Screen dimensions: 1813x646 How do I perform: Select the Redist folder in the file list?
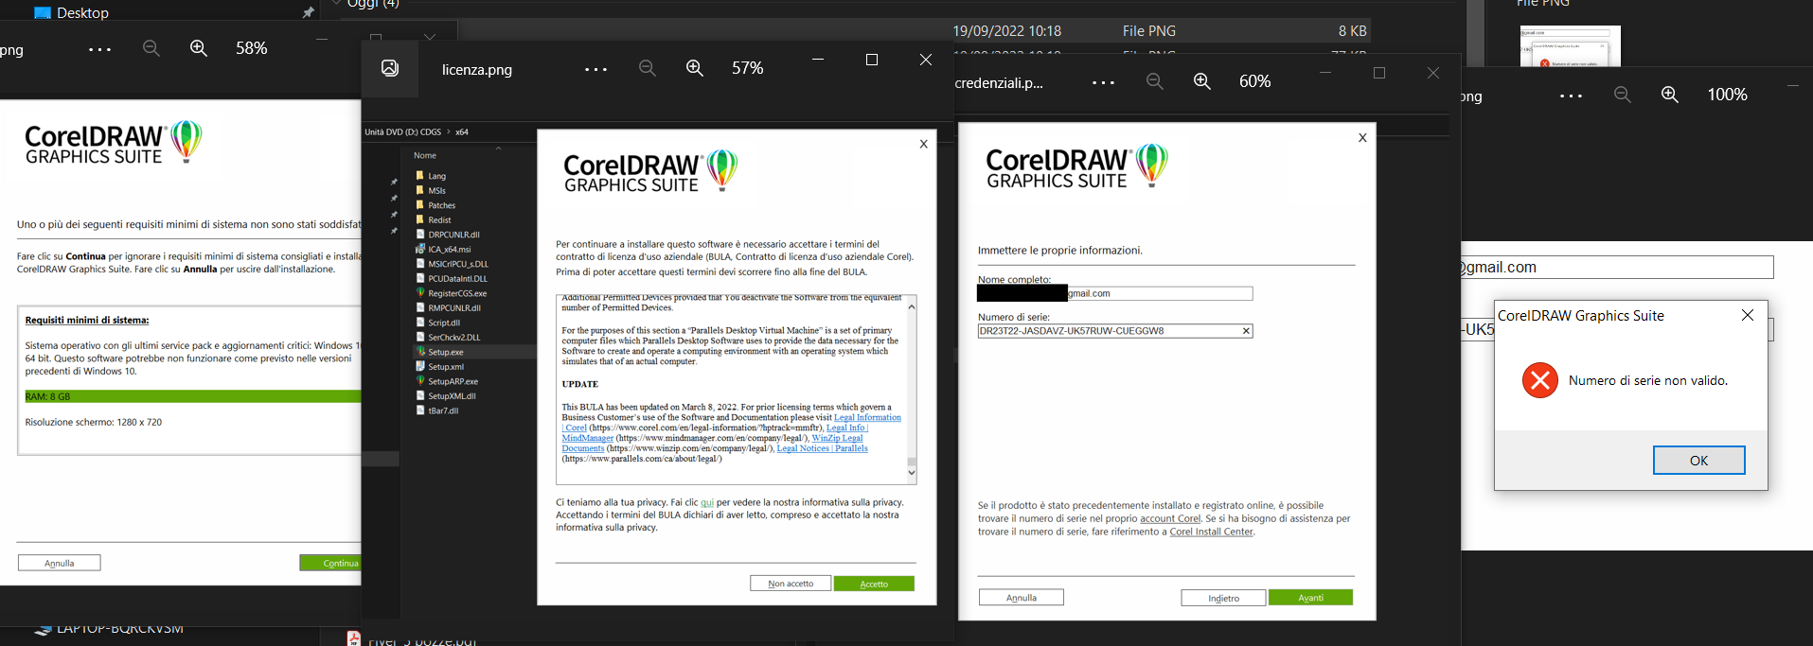pyautogui.click(x=439, y=220)
